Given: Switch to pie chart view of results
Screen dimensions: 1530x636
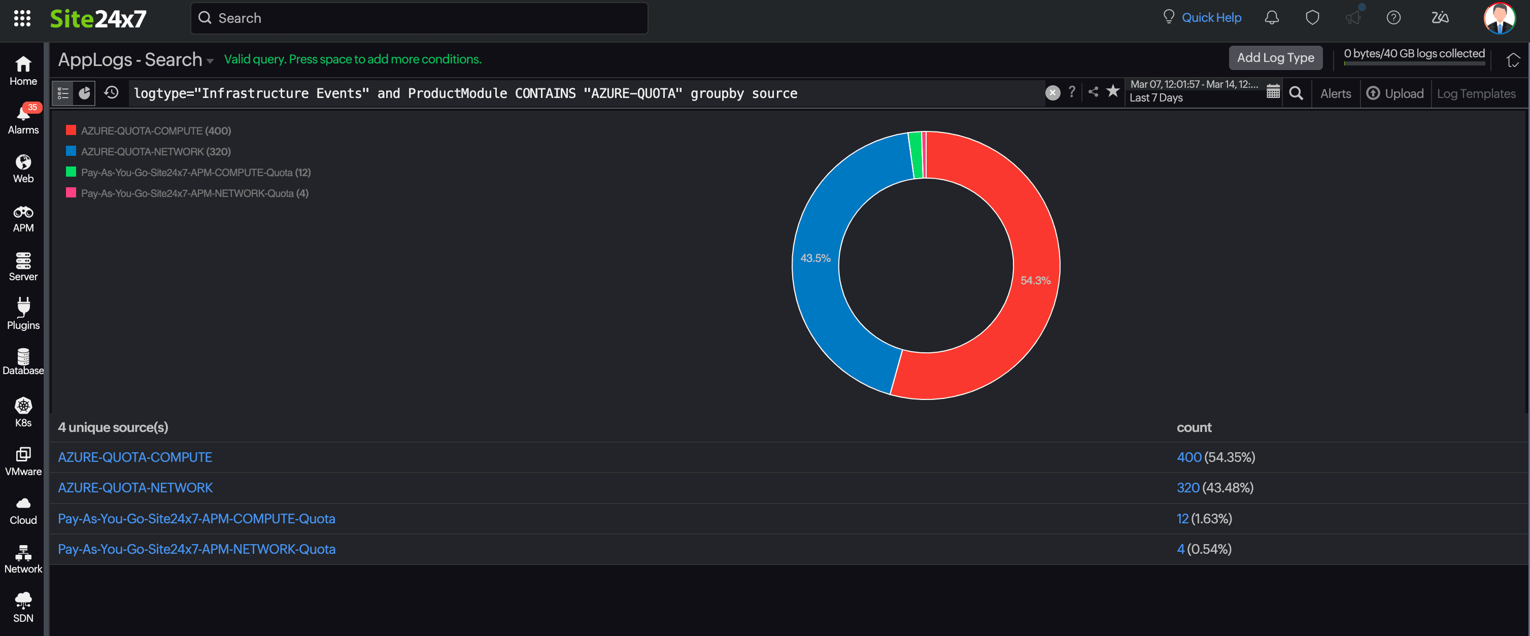Looking at the screenshot, I should (x=84, y=93).
